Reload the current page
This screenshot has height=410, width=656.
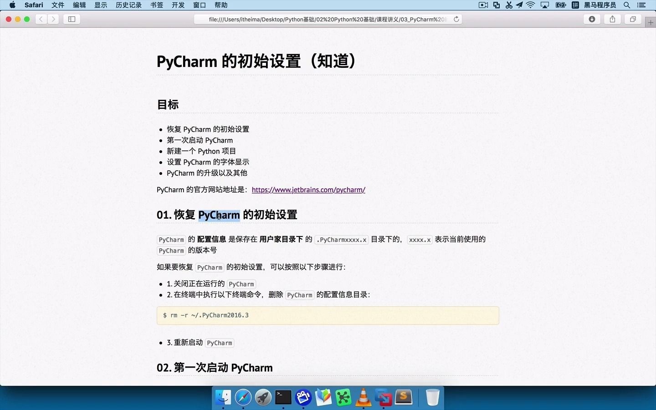pyautogui.click(x=456, y=19)
